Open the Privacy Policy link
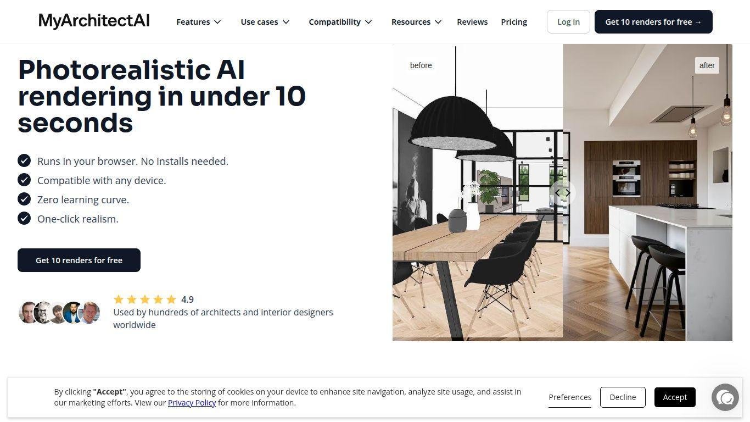This screenshot has height=422, width=750. coord(192,403)
